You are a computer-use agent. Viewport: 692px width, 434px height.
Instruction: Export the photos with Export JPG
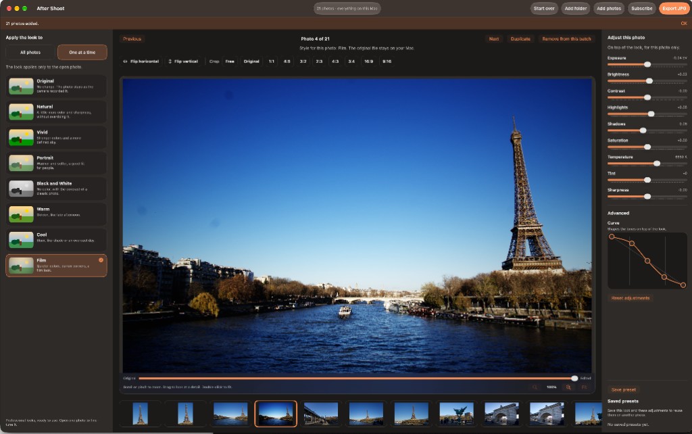point(674,8)
